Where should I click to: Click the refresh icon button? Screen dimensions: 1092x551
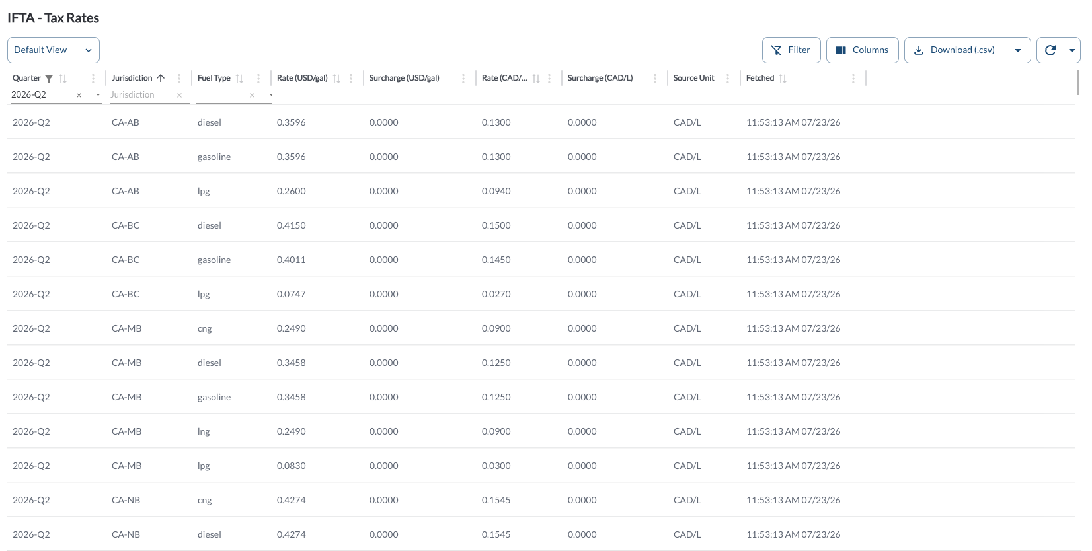click(1050, 50)
